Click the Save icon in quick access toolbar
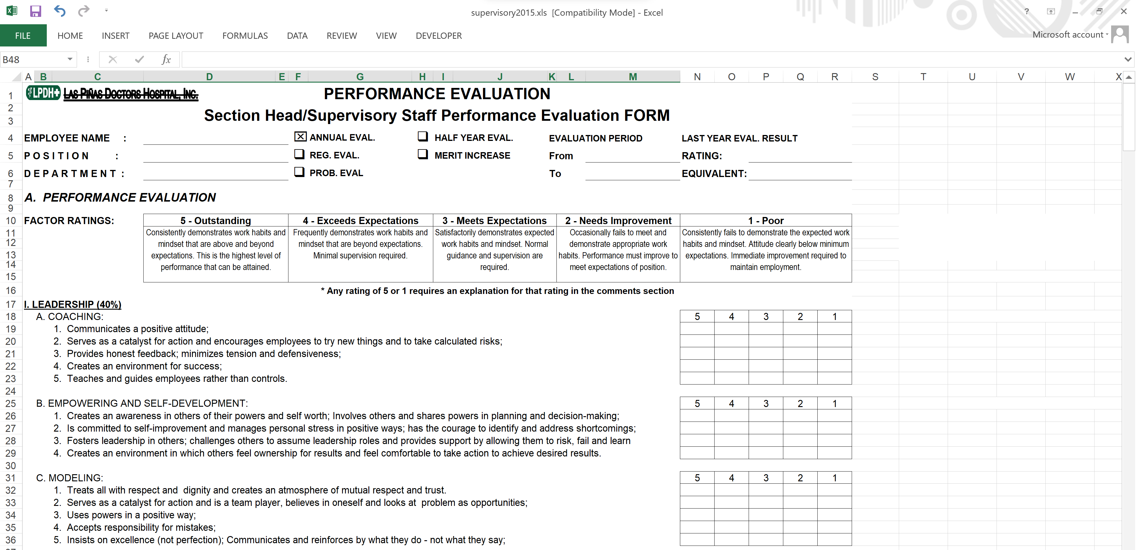 click(35, 11)
